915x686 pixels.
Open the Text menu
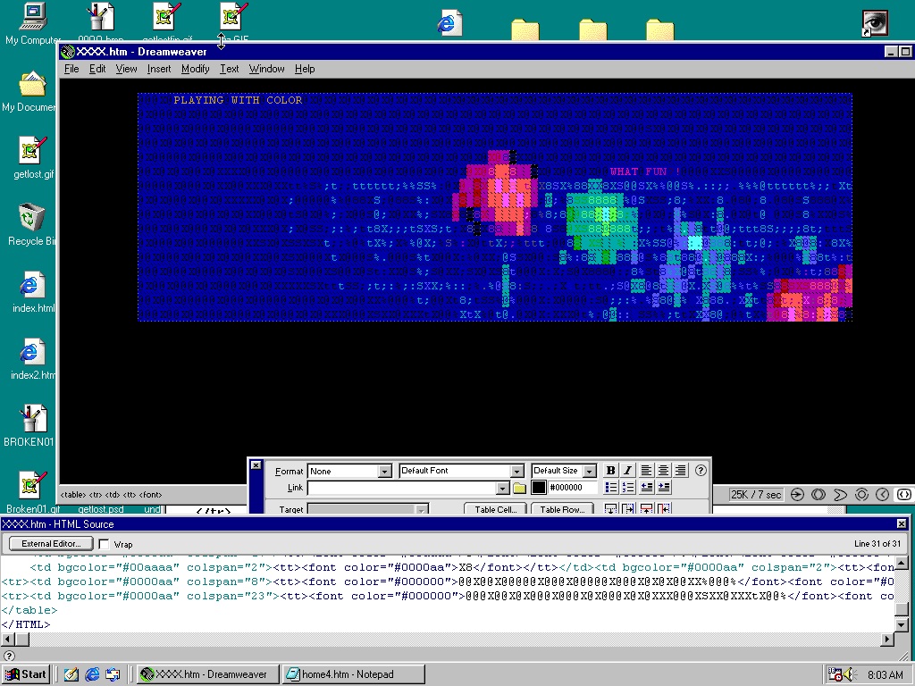click(x=229, y=69)
